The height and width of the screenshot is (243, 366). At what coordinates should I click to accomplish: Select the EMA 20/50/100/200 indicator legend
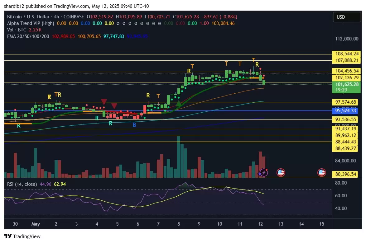[28, 36]
